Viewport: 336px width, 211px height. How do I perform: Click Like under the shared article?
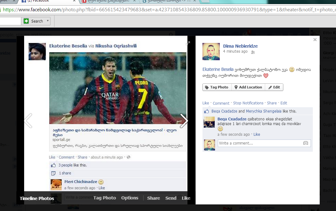pos(52,157)
